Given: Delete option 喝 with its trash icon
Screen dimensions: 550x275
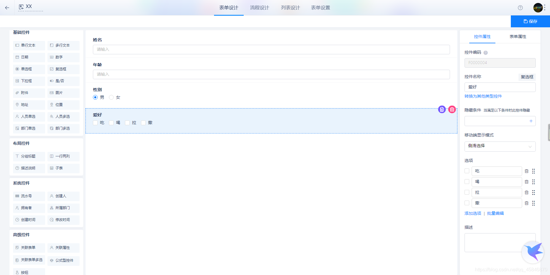Looking at the screenshot, I should click(x=527, y=182).
